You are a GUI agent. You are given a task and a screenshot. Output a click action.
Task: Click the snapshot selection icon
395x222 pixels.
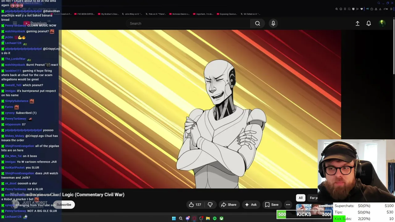pyautogui.click(x=349, y=9)
